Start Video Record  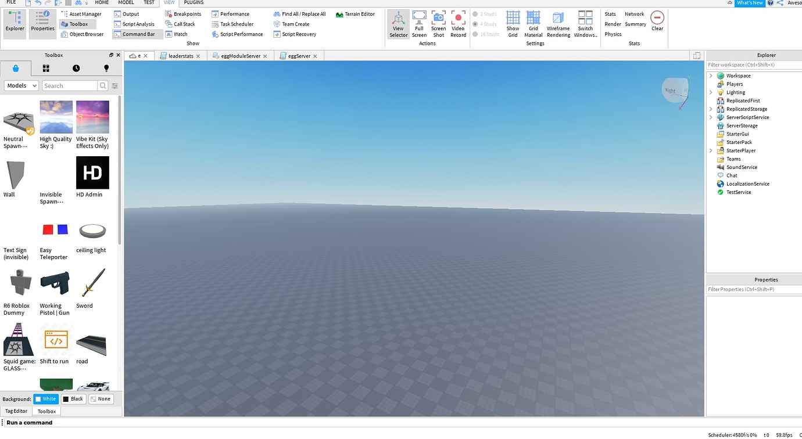(458, 24)
